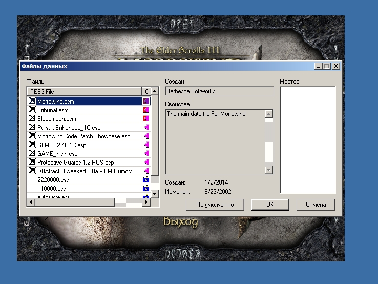Click the Ст status column header
The height and width of the screenshot is (284, 378).
tap(146, 92)
